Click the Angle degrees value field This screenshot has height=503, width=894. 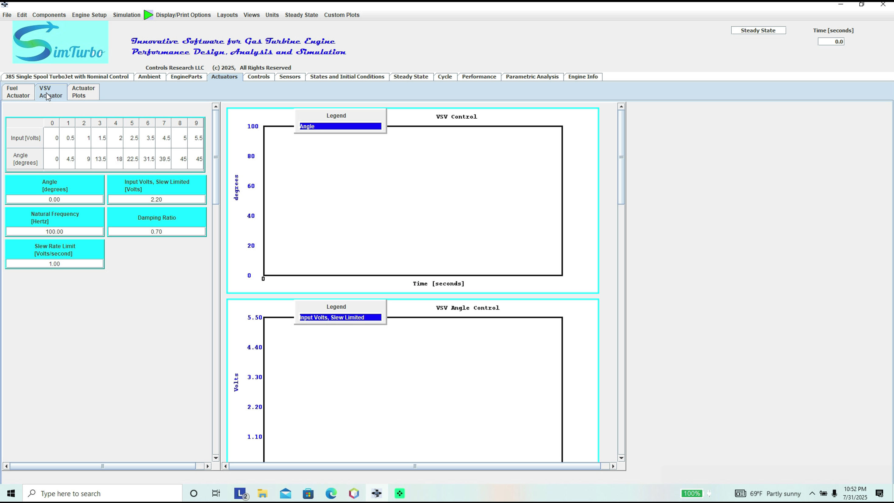54,199
